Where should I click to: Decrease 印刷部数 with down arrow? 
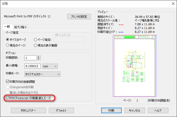pos(38,59)
